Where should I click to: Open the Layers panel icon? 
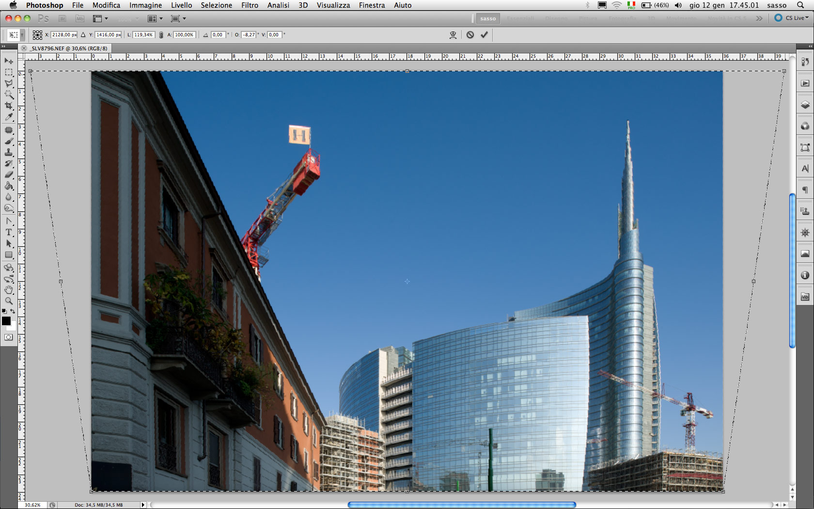click(805, 105)
